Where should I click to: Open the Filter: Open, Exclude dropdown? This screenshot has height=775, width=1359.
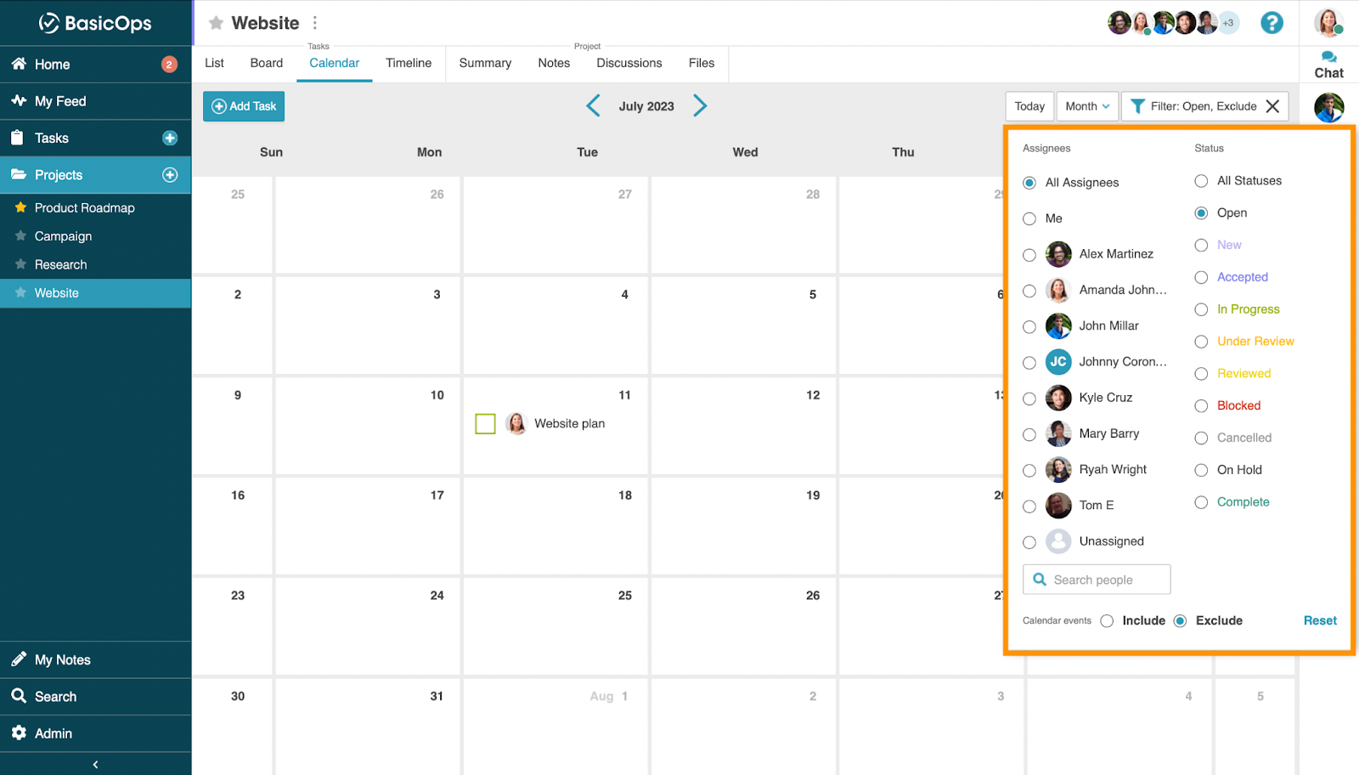point(1194,106)
